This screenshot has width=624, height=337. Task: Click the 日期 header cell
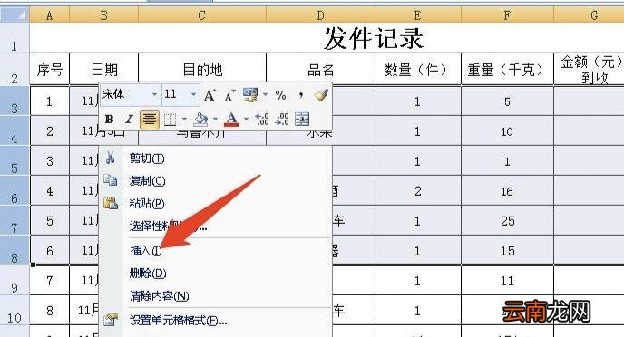tap(104, 69)
